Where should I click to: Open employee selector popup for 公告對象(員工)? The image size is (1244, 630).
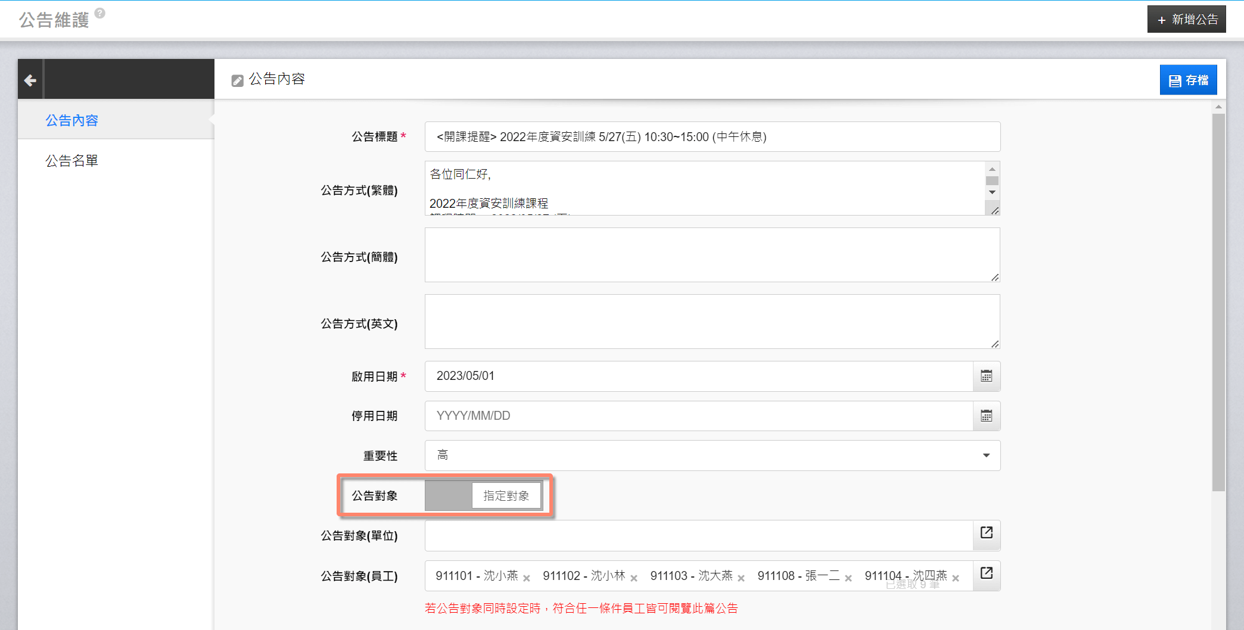986,573
